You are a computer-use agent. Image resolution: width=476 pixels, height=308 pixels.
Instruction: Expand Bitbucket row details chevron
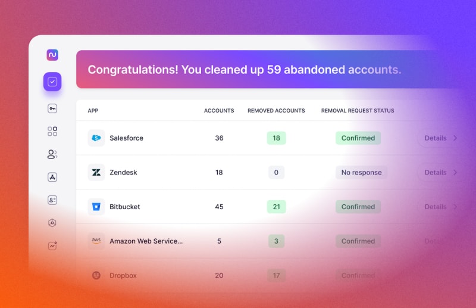[x=455, y=207]
